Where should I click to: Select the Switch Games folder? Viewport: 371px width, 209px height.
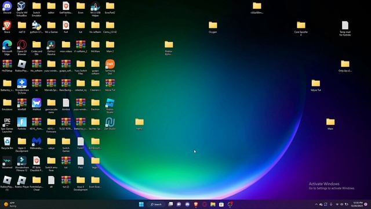pos(66,145)
